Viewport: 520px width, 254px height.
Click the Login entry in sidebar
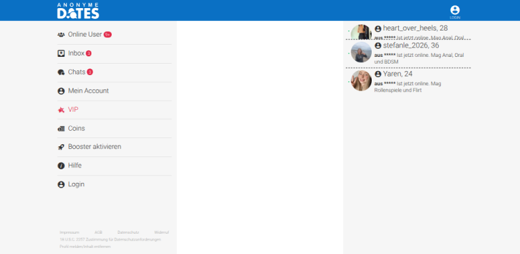(x=114, y=184)
